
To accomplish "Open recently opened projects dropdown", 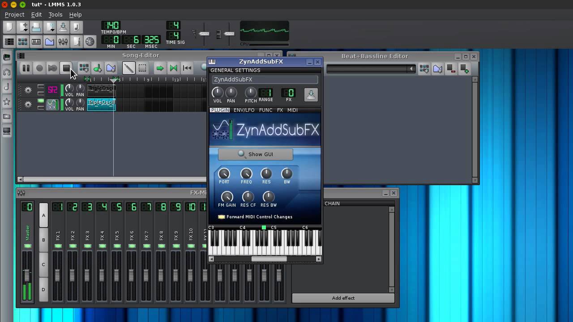I will 52,30.
